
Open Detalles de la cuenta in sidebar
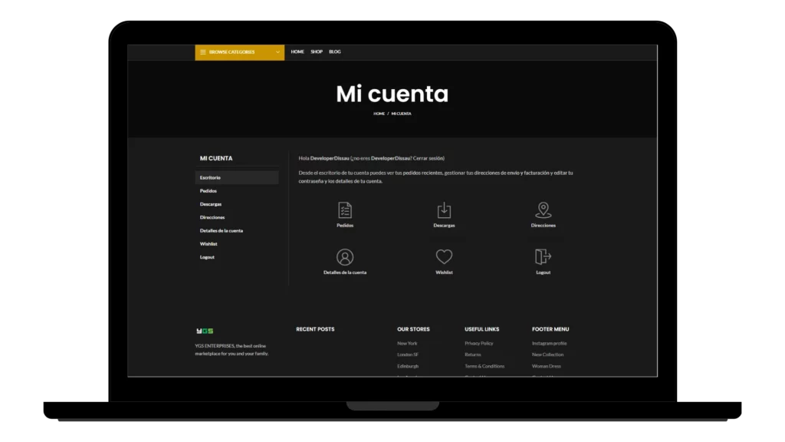click(x=222, y=231)
